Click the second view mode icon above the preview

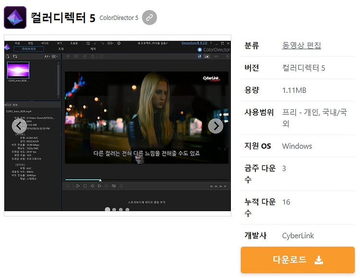click(207, 56)
